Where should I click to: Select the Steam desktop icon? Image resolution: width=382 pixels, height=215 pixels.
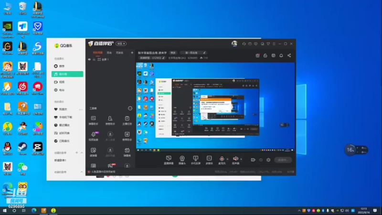[22, 149]
